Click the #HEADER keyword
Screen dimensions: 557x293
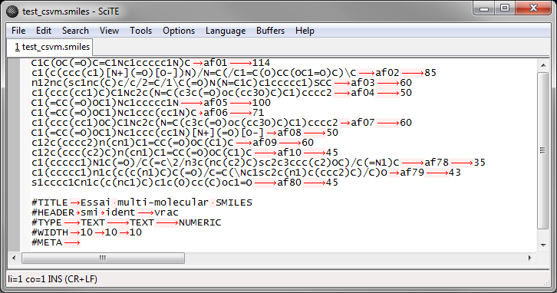tap(53, 212)
